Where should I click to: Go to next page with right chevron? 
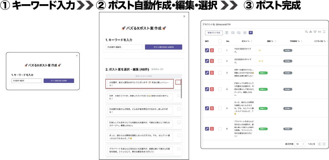[325, 144]
